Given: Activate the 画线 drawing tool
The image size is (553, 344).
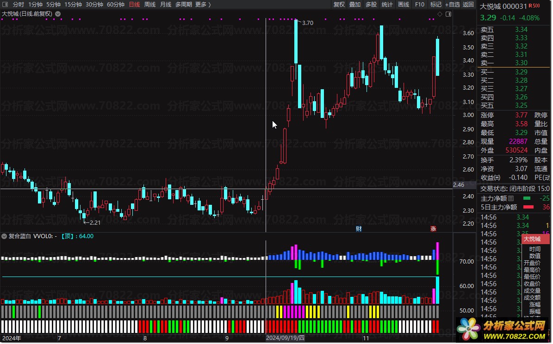Looking at the screenshot, I should pyautogui.click(x=404, y=4).
